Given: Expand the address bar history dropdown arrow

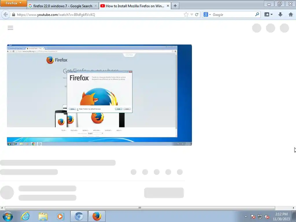Looking at the screenshot, I should pos(192,14).
